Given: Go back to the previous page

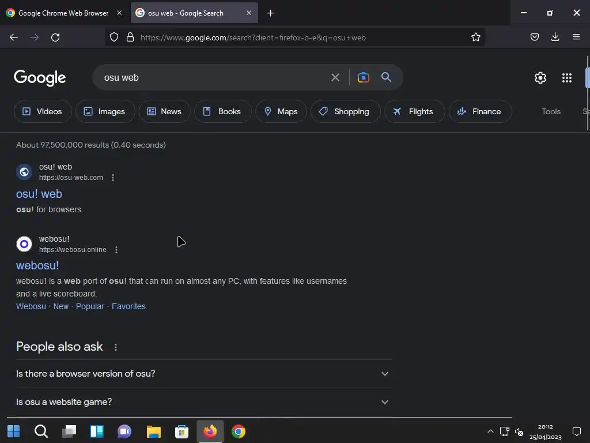Looking at the screenshot, I should (14, 37).
